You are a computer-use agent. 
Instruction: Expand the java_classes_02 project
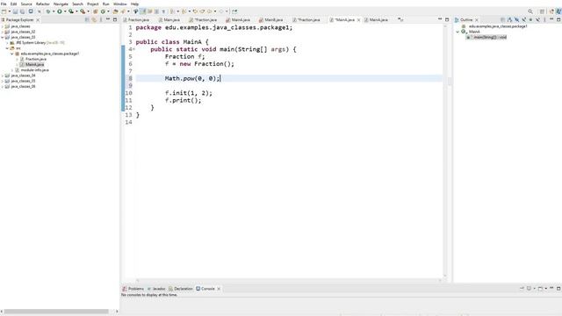(x=3, y=32)
